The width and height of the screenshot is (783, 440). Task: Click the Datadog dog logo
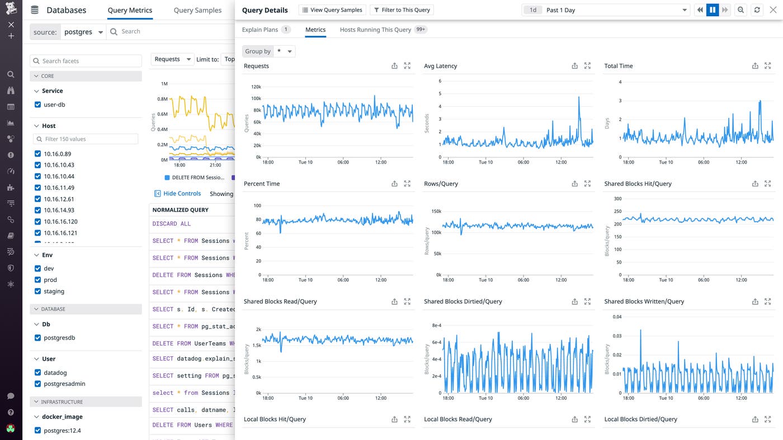11,9
